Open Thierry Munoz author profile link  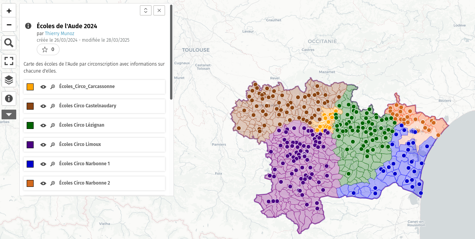click(60, 34)
